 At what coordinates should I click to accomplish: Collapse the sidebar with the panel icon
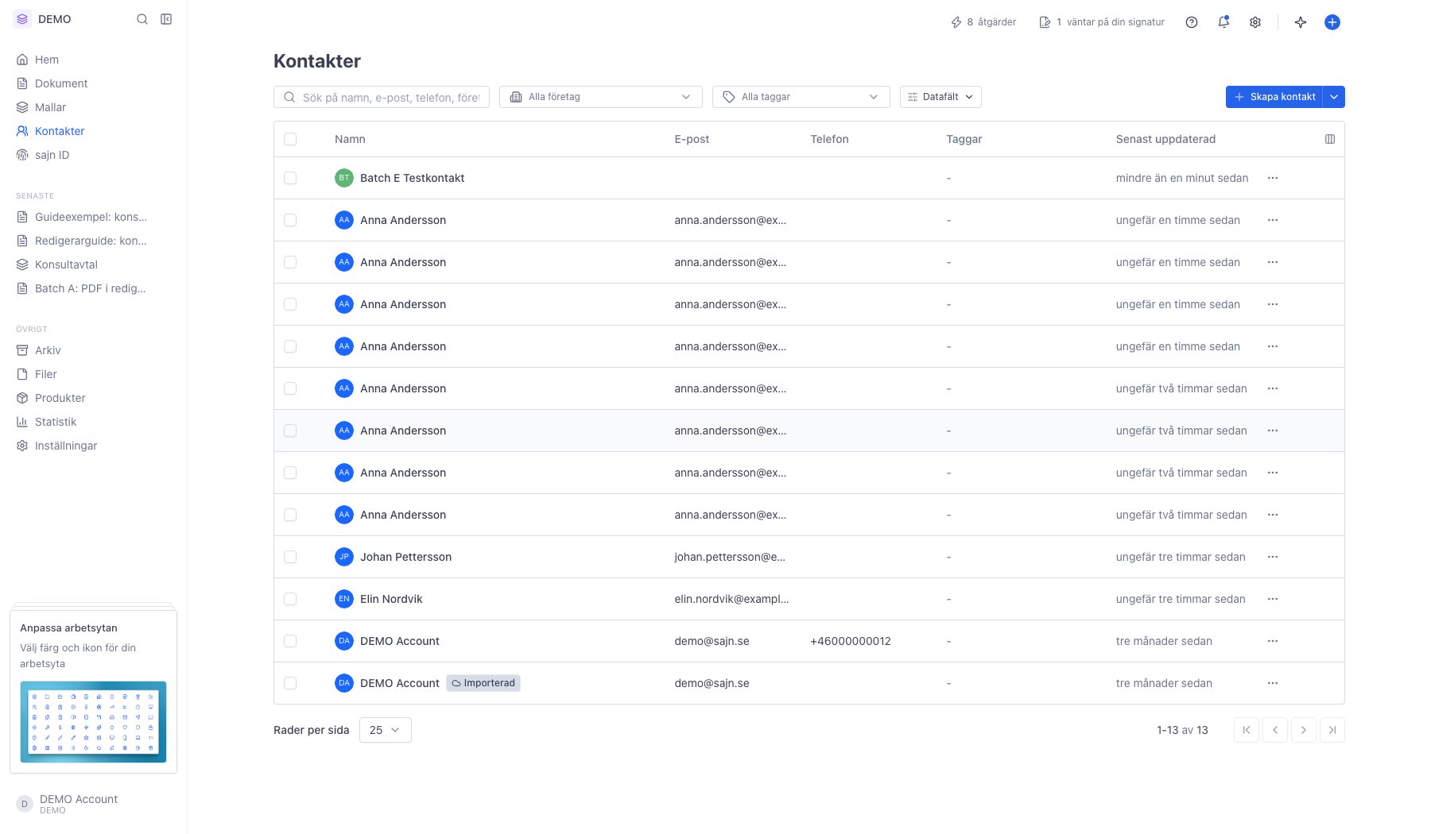tap(166, 19)
